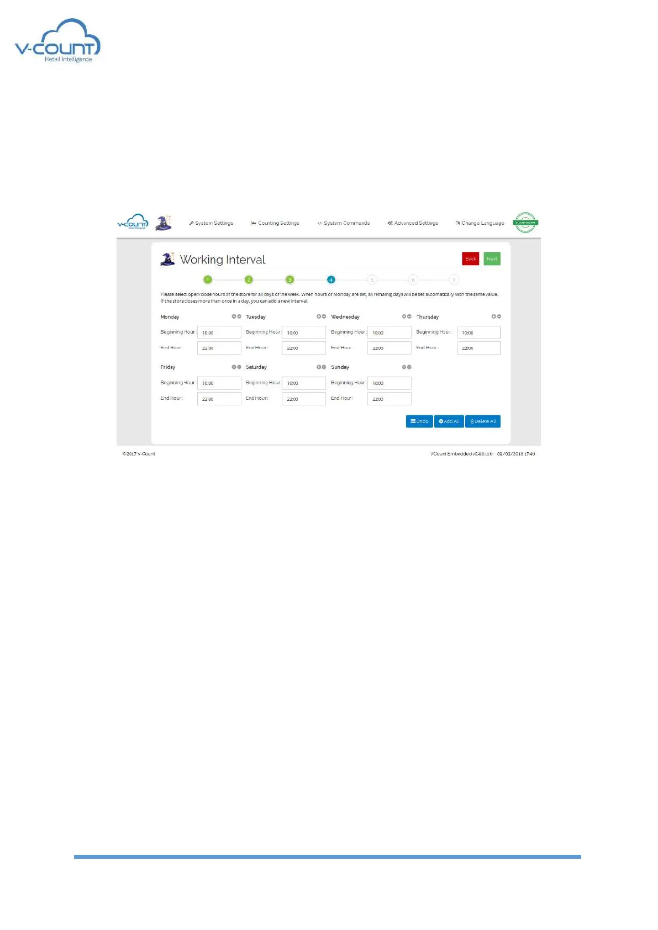Go to wizard step 2
The height and width of the screenshot is (930, 658).
249,279
